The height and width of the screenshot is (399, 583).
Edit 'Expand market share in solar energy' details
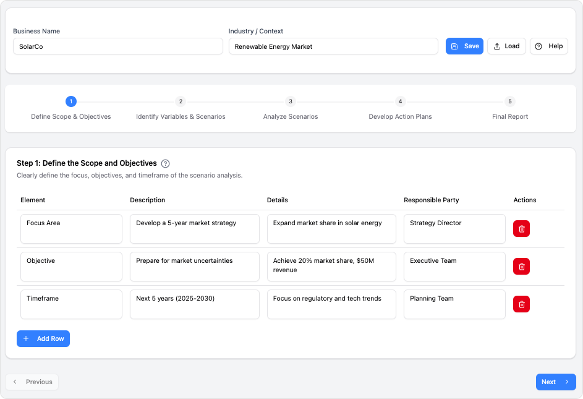tap(331, 229)
